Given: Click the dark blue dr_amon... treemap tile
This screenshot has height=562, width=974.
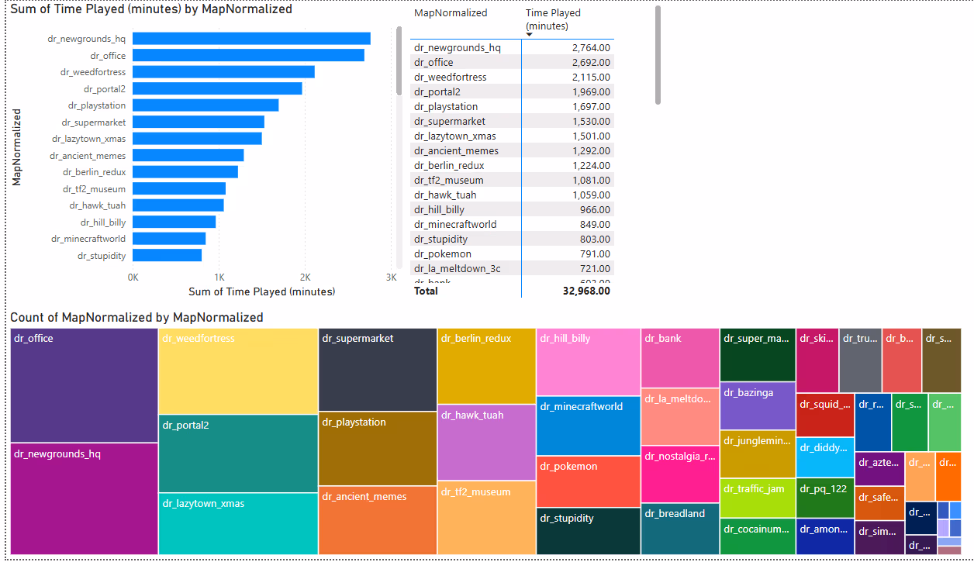Looking at the screenshot, I should (825, 537).
